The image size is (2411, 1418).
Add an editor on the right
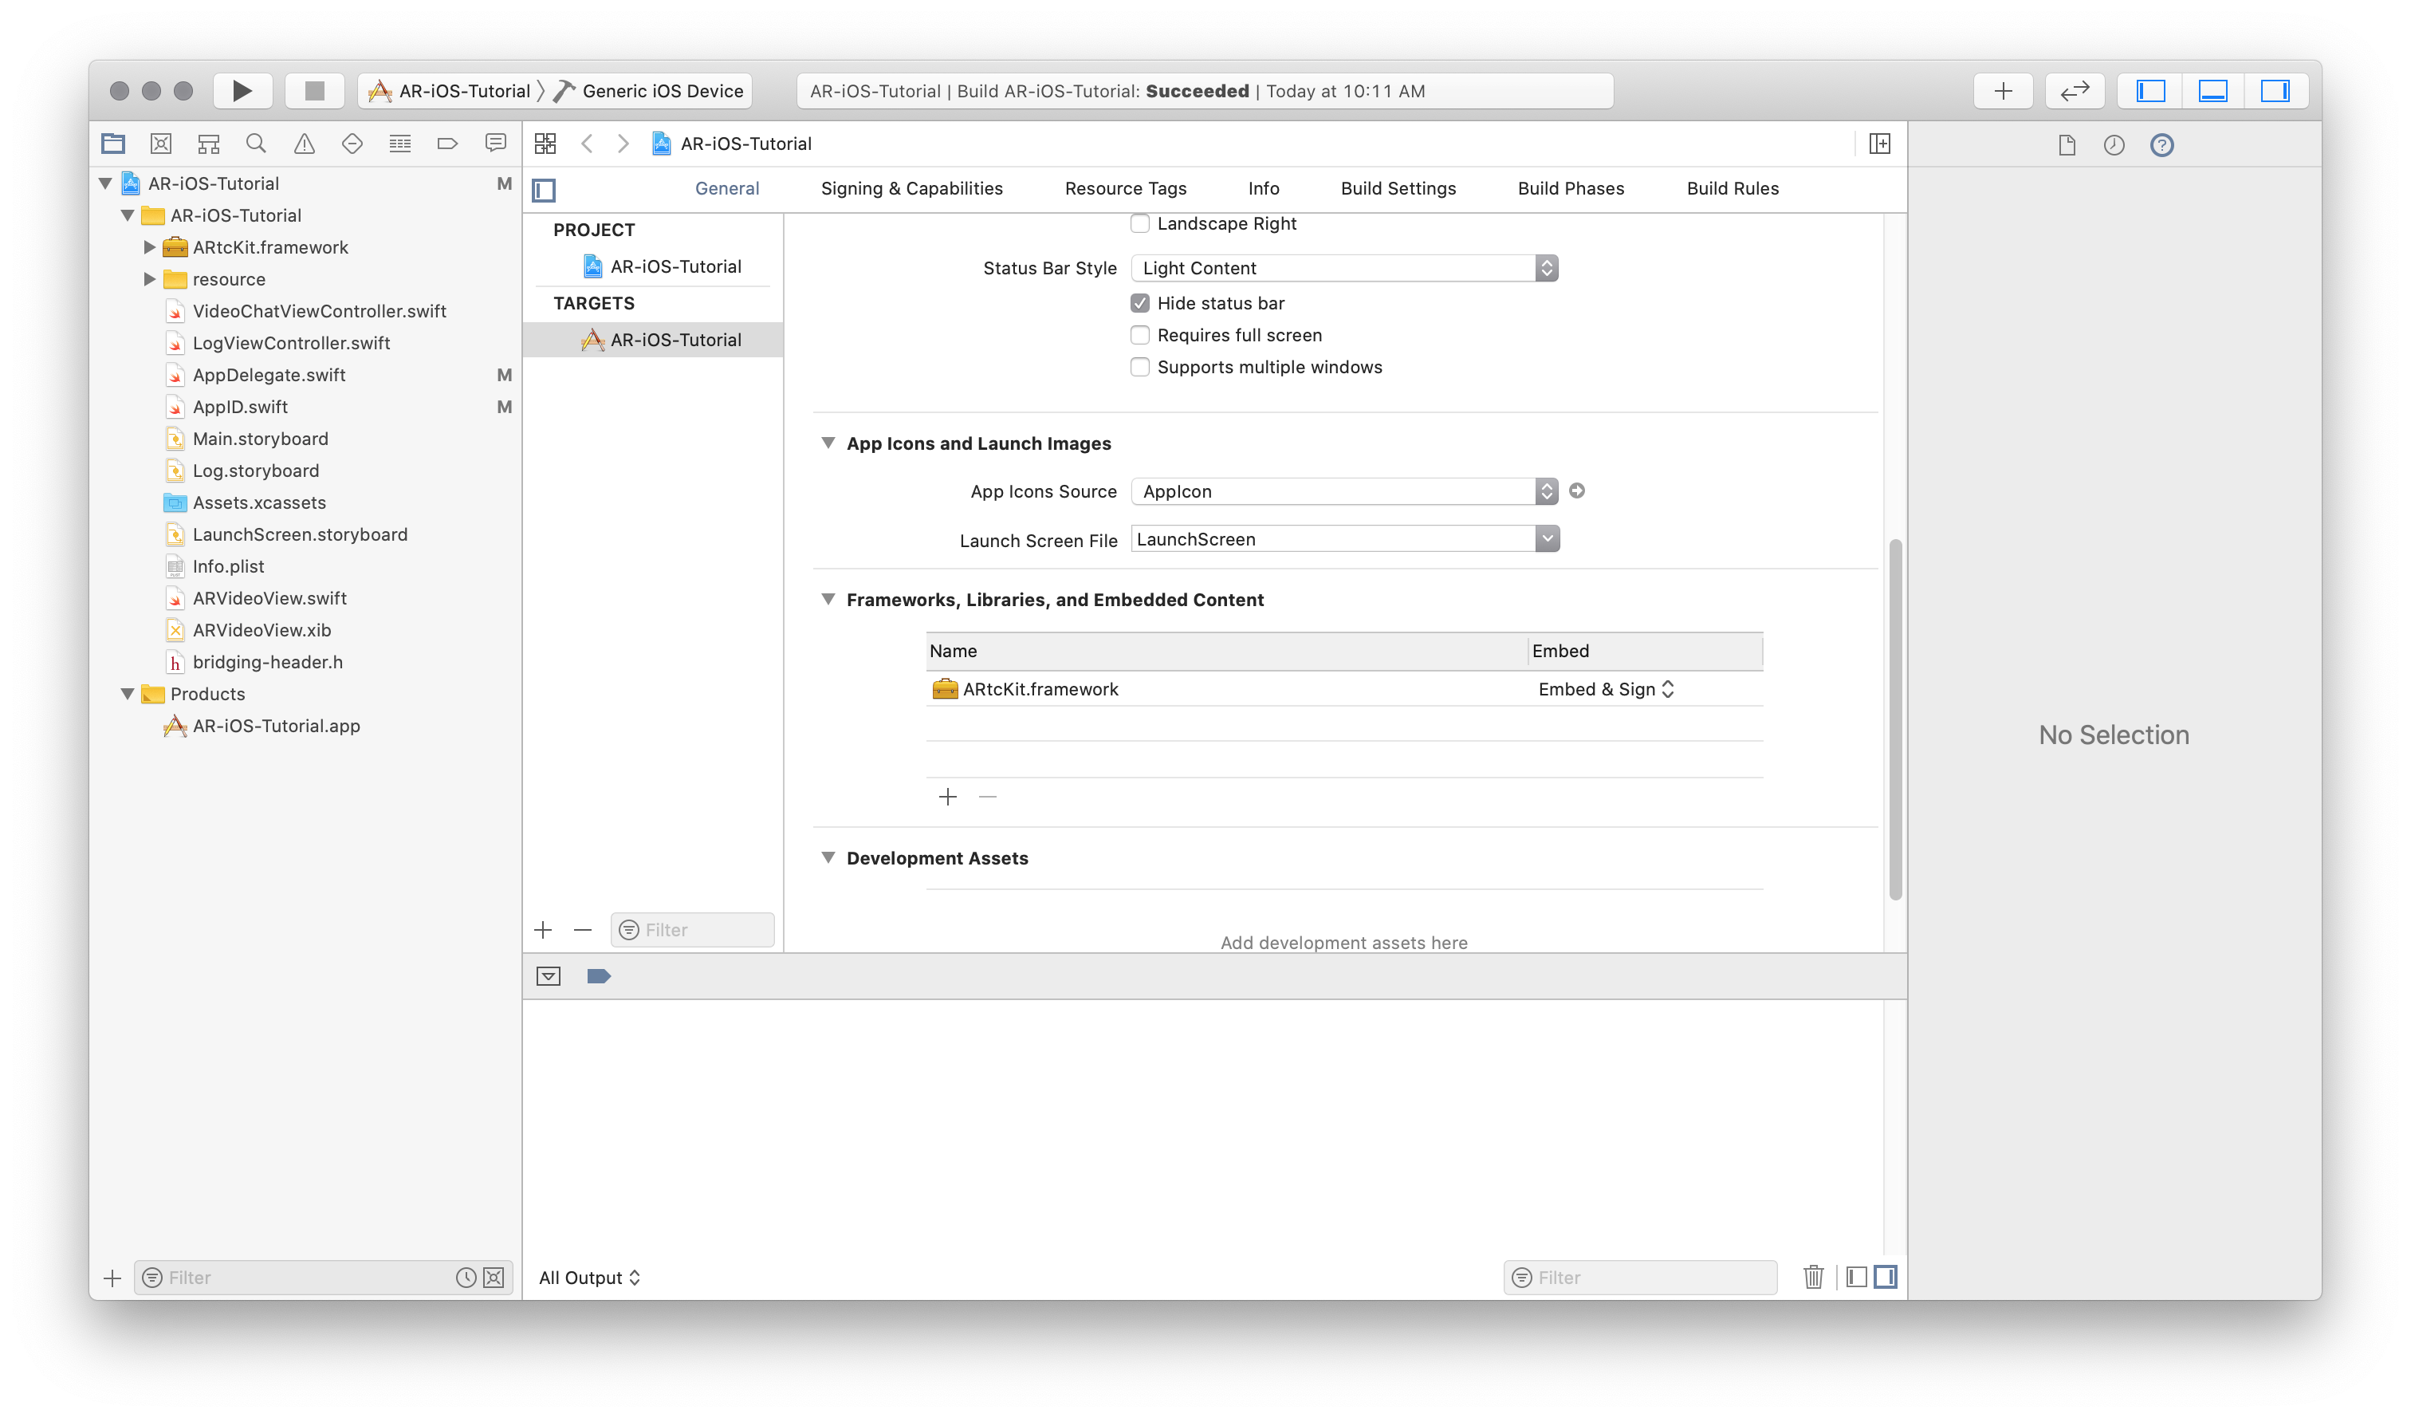[1879, 144]
